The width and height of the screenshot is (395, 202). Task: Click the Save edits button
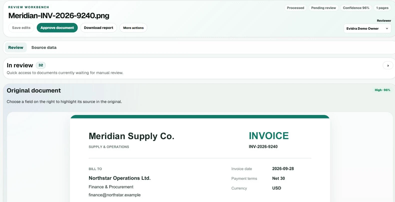coord(21,28)
